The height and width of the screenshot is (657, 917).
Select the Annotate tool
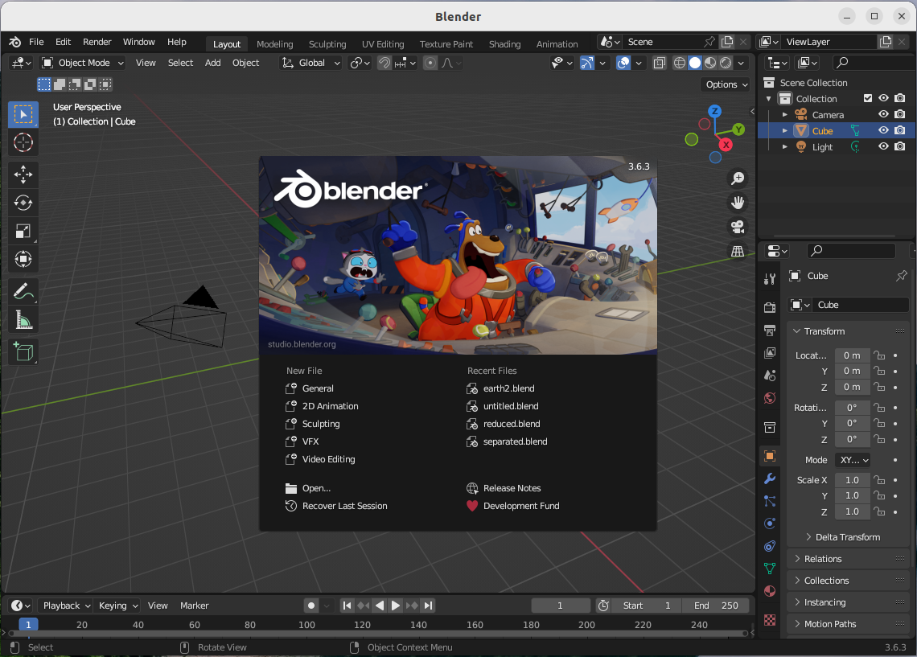(x=23, y=291)
